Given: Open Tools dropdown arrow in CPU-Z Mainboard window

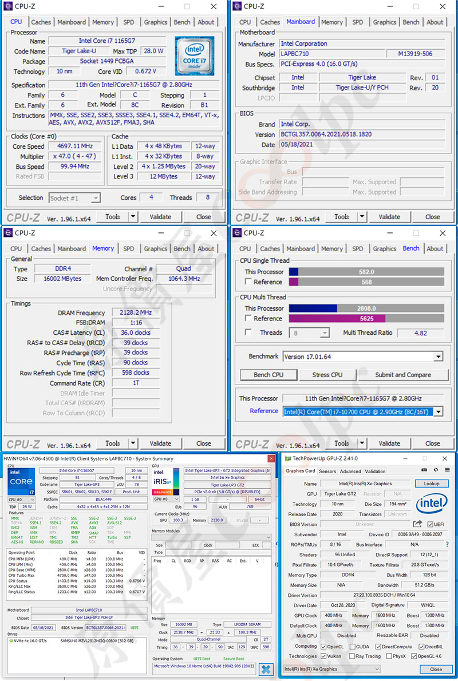Looking at the screenshot, I should pos(361,216).
